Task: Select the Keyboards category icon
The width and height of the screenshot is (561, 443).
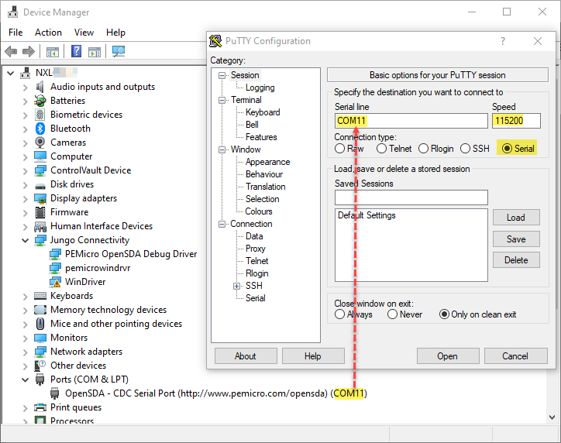Action: pos(40,296)
